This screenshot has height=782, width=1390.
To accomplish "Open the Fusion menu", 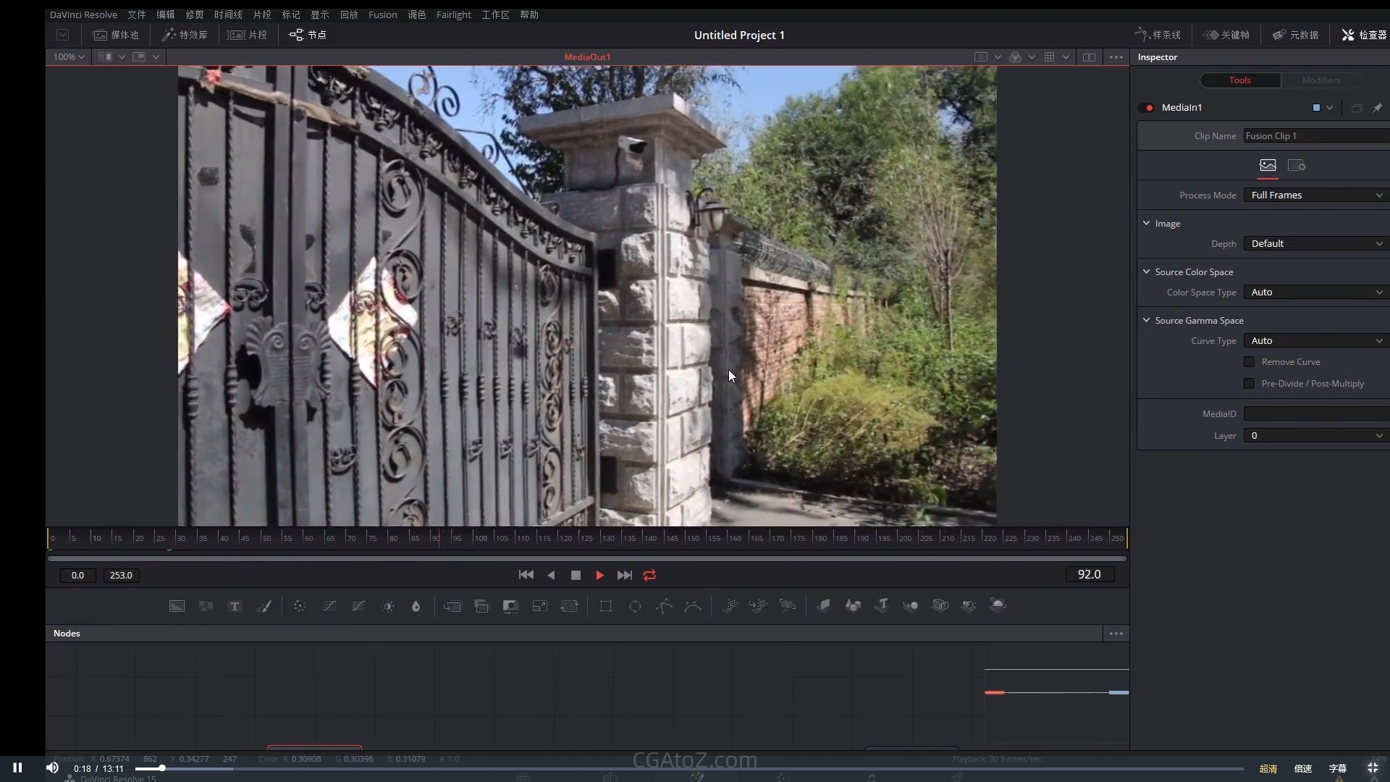I will pos(382,14).
